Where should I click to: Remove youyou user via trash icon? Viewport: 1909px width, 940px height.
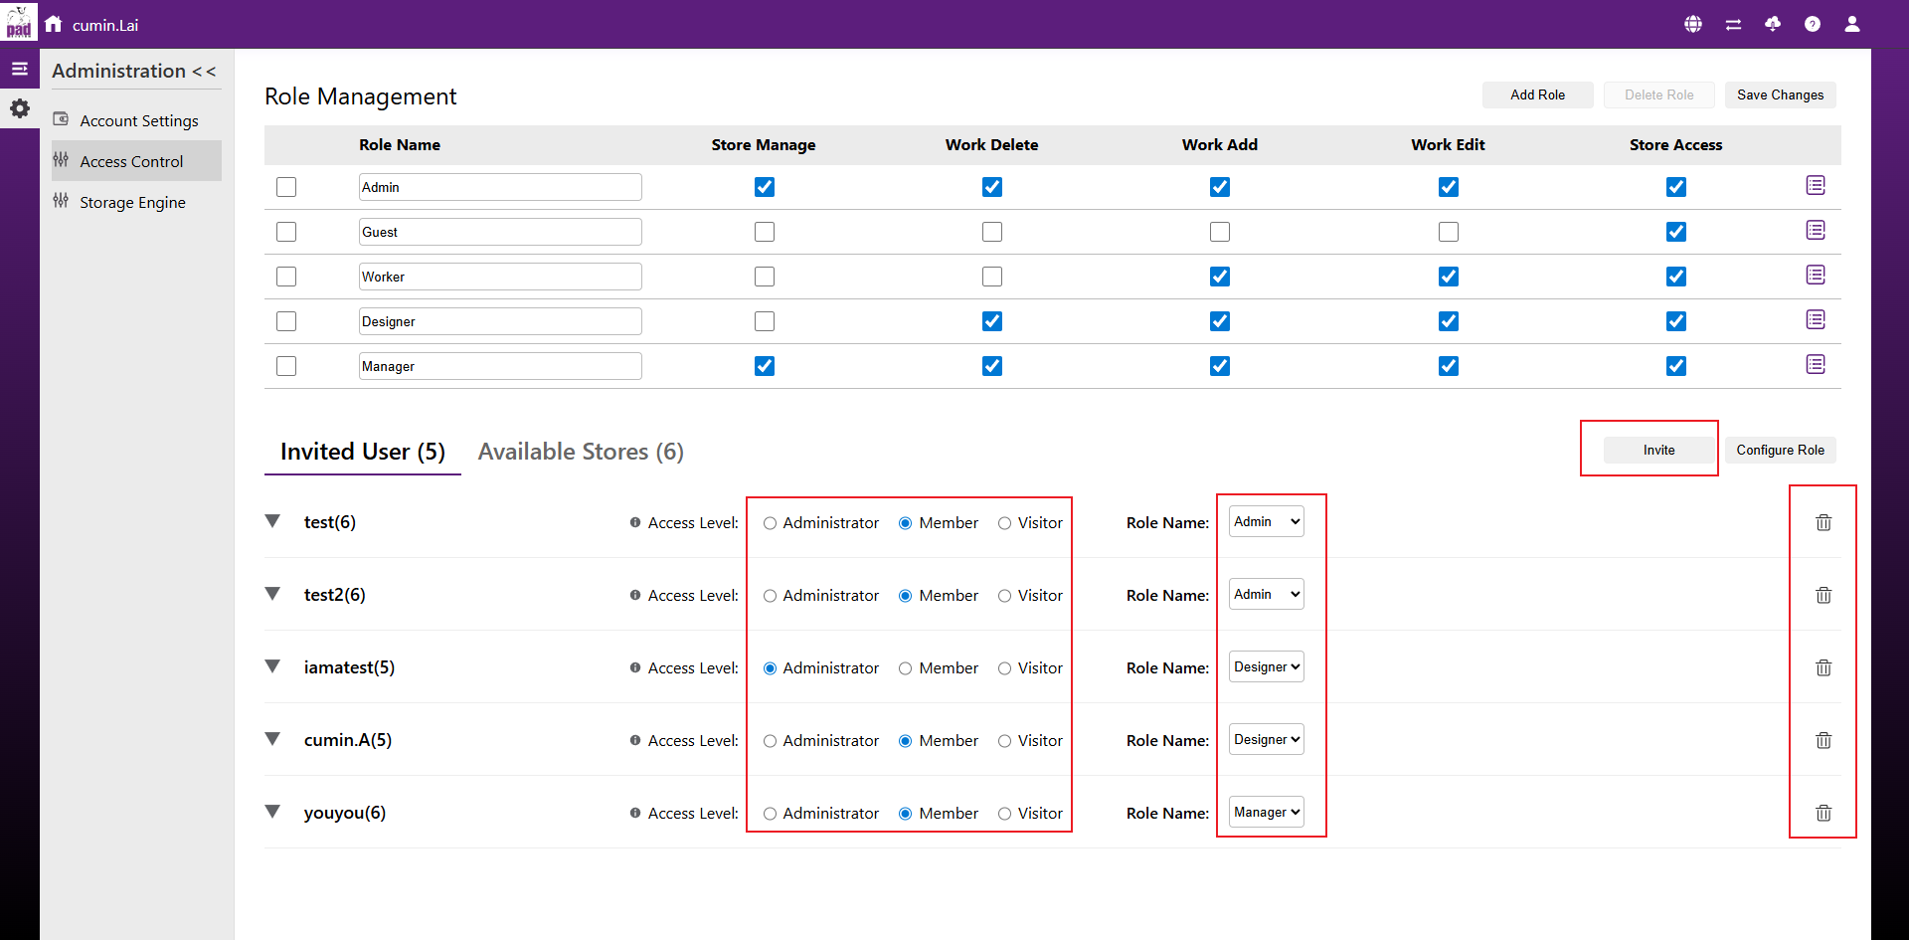[1823, 813]
